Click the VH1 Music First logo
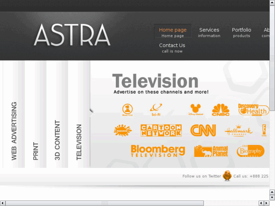Viewport: 275px width, 206px height. (x=127, y=110)
